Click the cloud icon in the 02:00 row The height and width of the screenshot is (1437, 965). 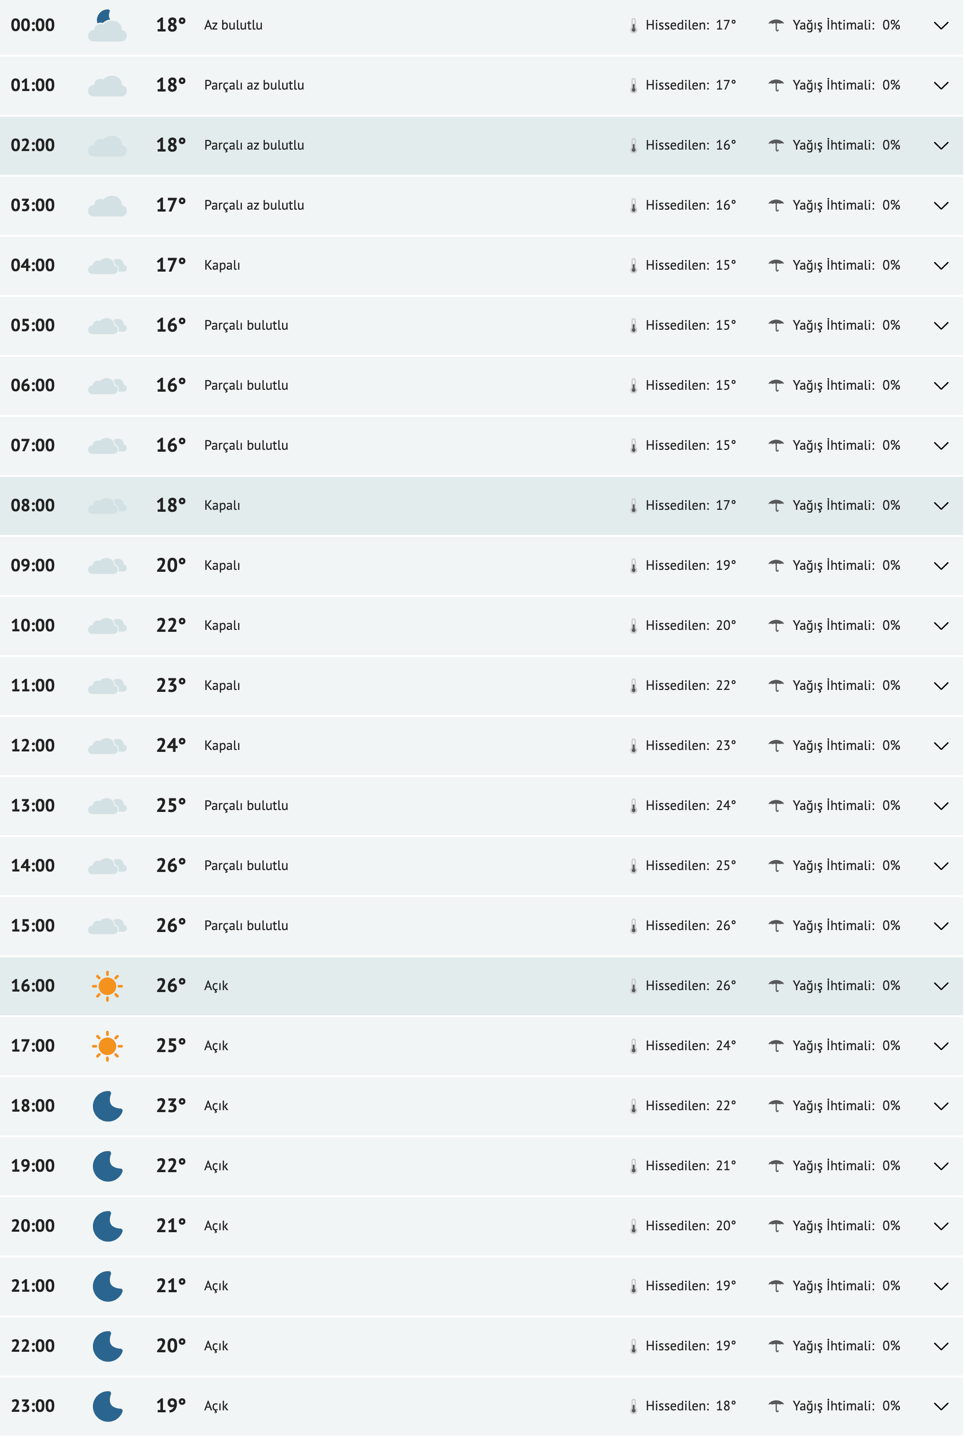click(107, 146)
